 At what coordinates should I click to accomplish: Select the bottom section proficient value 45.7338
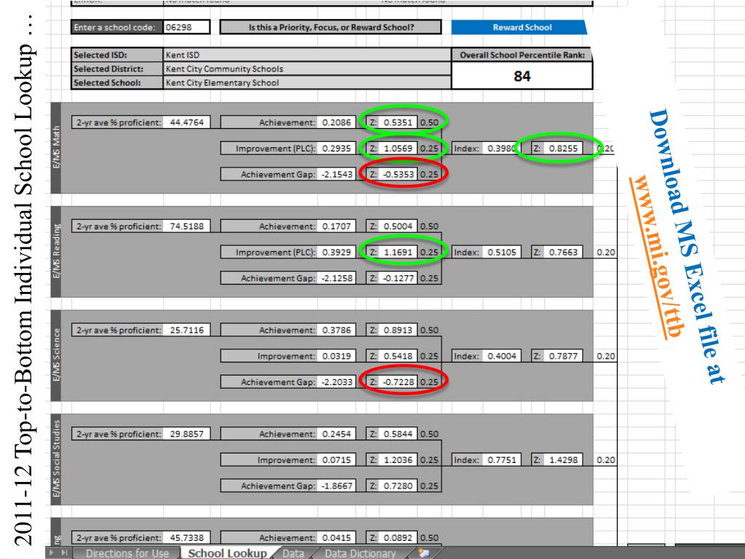point(186,538)
